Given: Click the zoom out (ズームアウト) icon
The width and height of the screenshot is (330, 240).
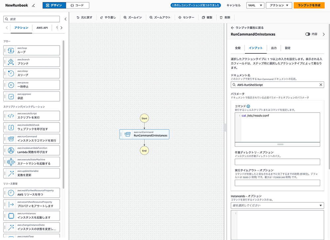Looking at the screenshot, I should (151, 17).
